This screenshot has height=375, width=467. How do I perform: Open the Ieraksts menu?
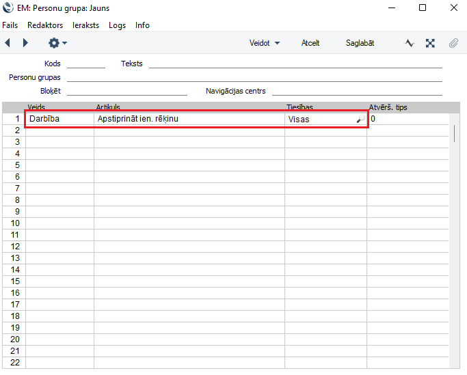85,25
